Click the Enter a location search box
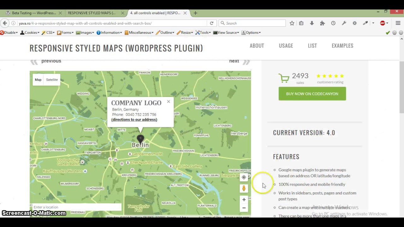 pyautogui.click(x=76, y=207)
